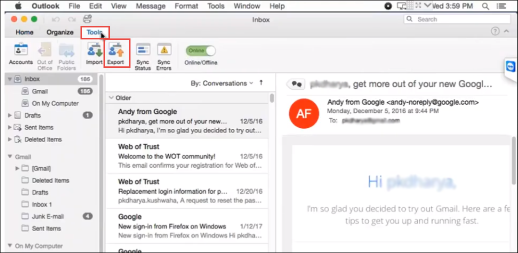Open the Tools menu in menu bar
The width and height of the screenshot is (518, 253).
215,6
